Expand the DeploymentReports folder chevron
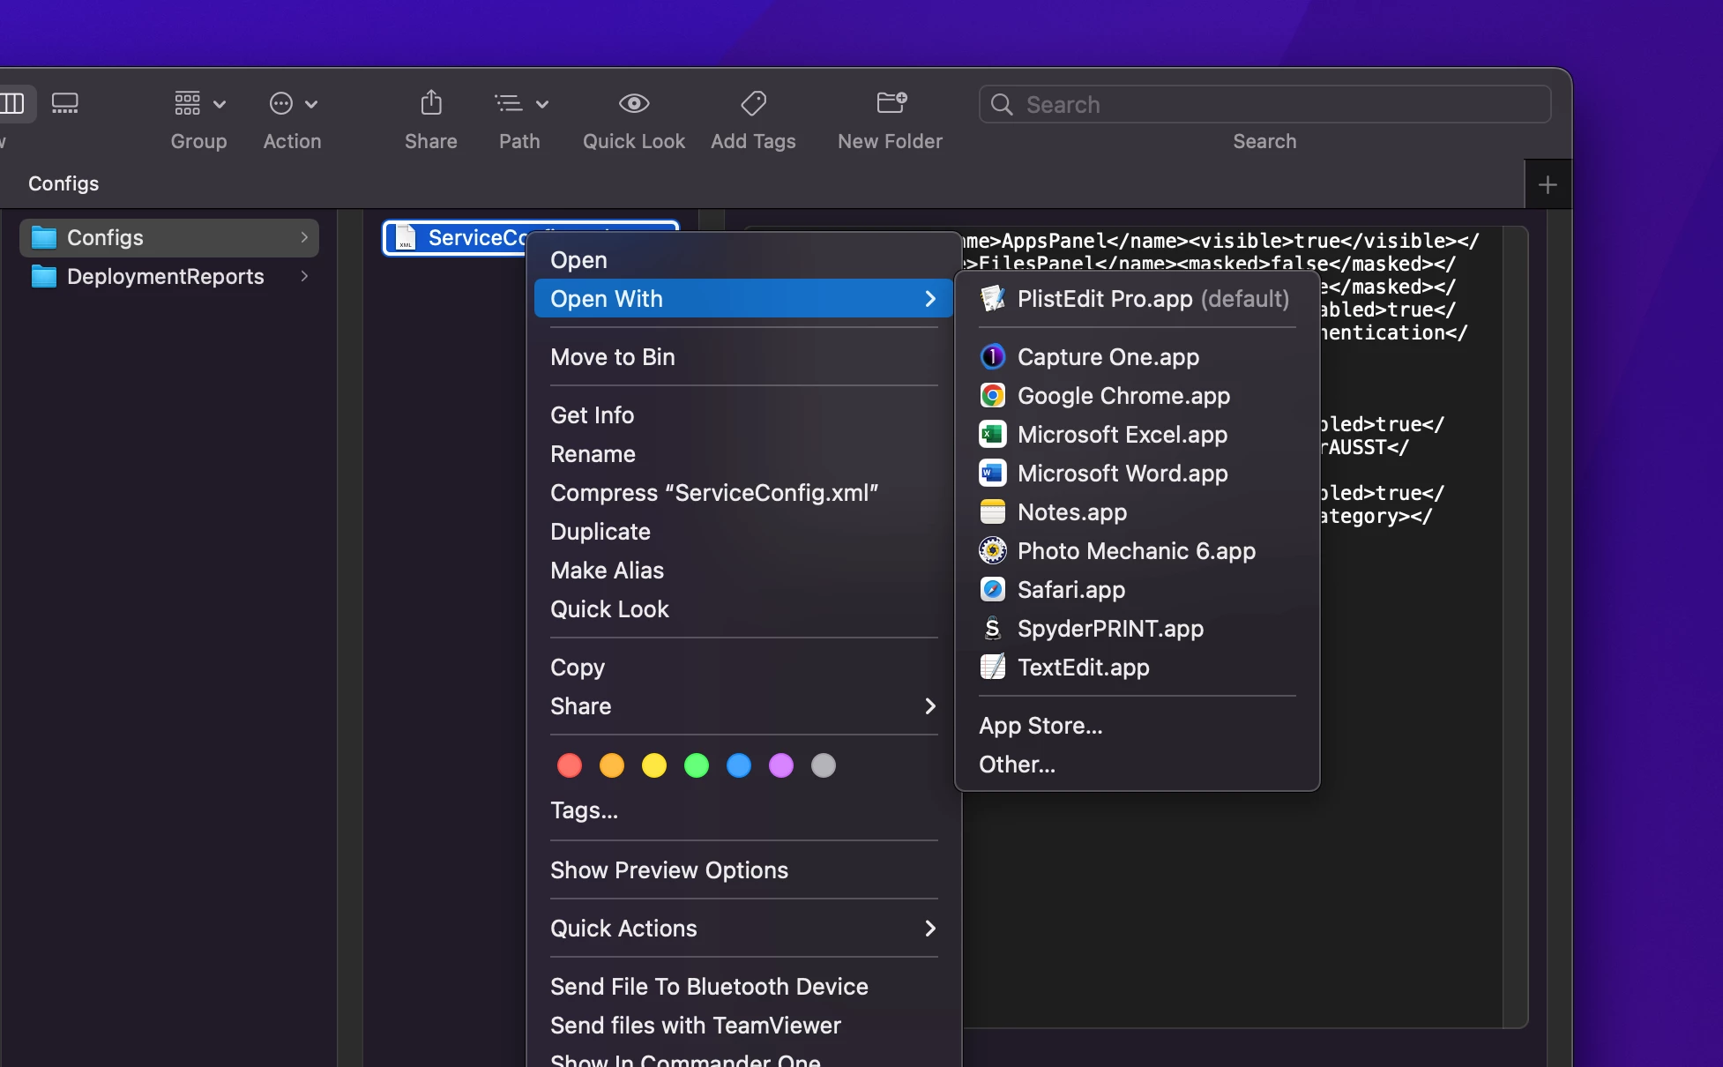This screenshot has height=1067, width=1723. 304,276
